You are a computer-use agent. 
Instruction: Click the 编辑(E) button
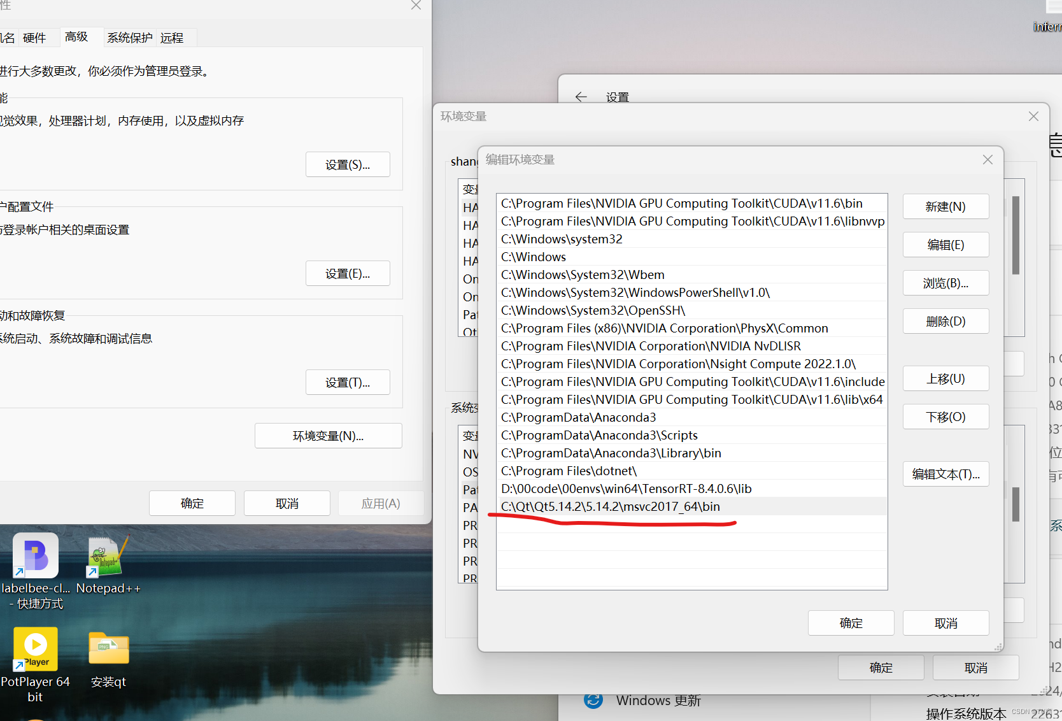(x=945, y=245)
